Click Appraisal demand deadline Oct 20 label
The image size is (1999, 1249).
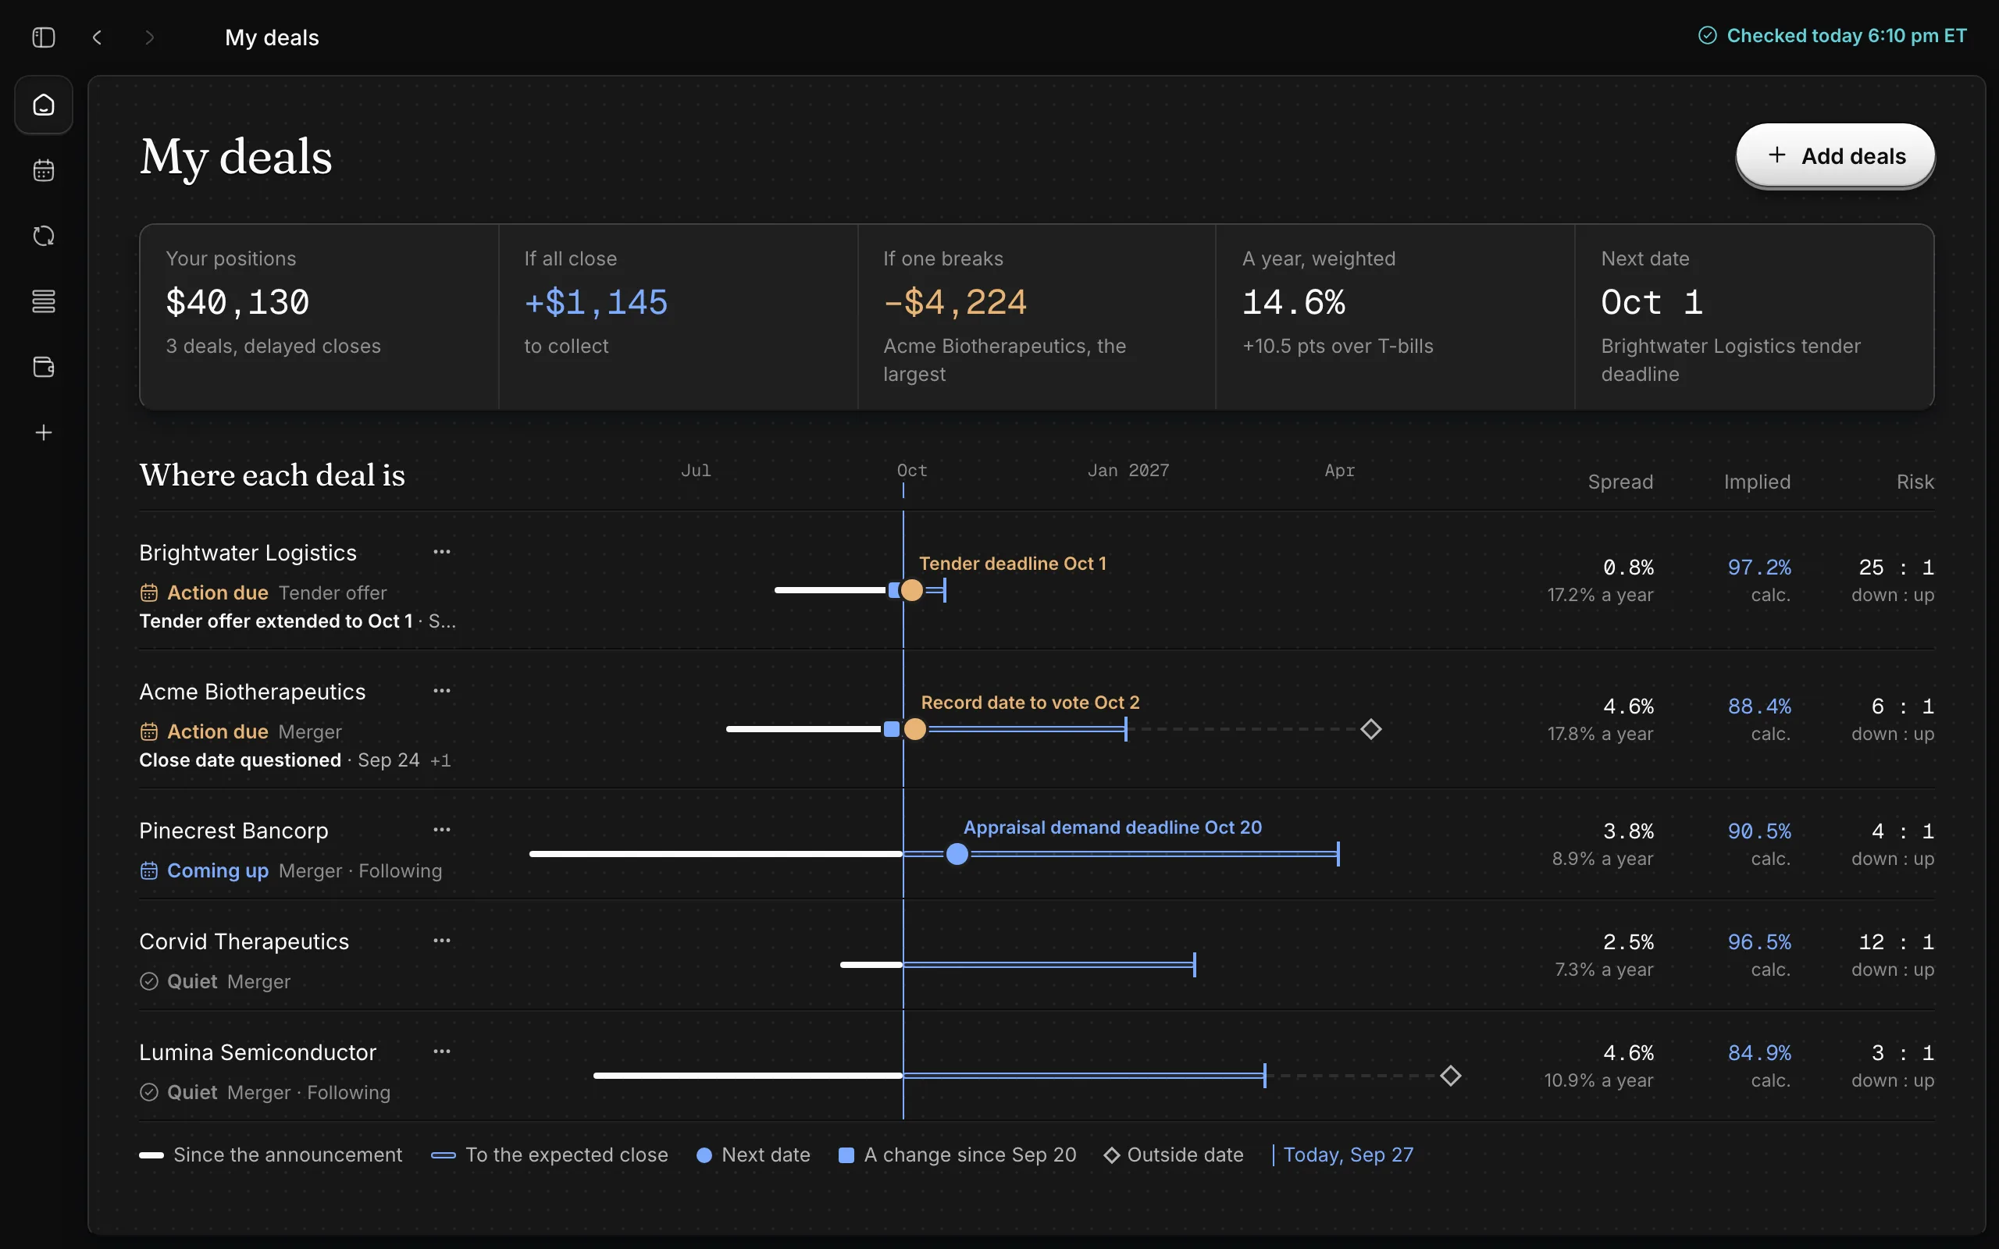click(x=1113, y=827)
